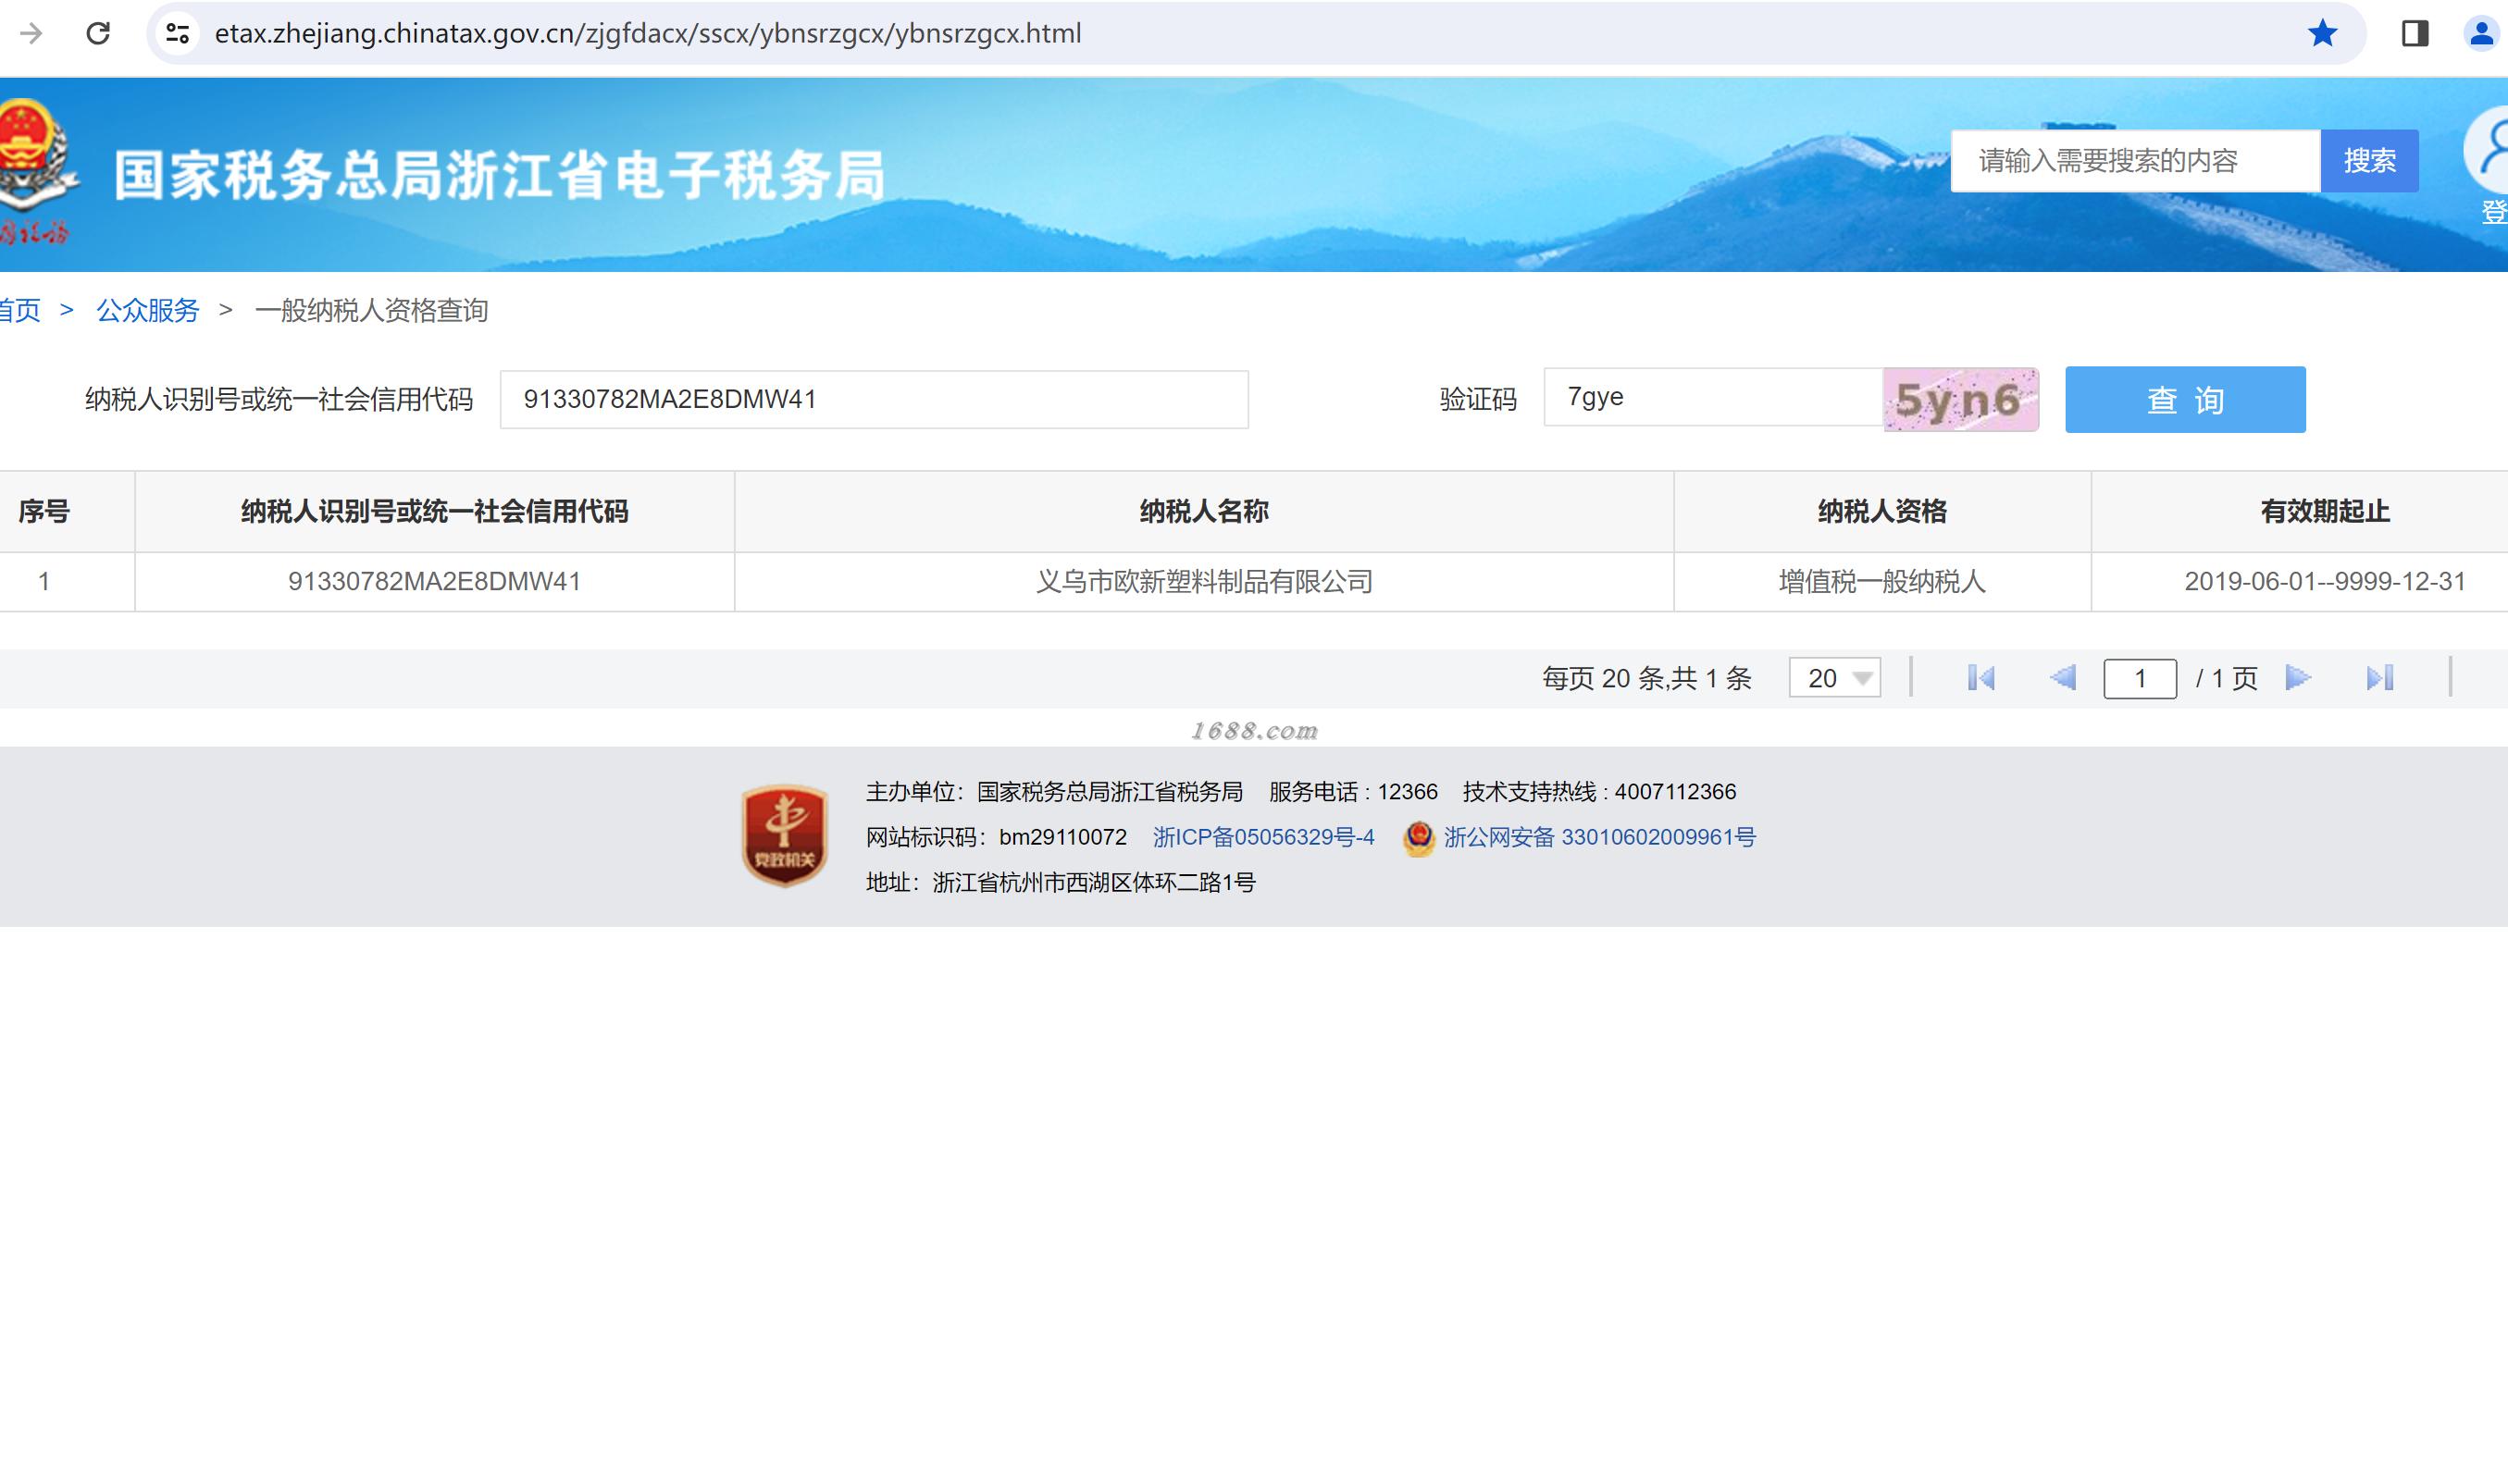2508x1458 pixels.
Task: Click the page number input box
Action: pos(2139,678)
